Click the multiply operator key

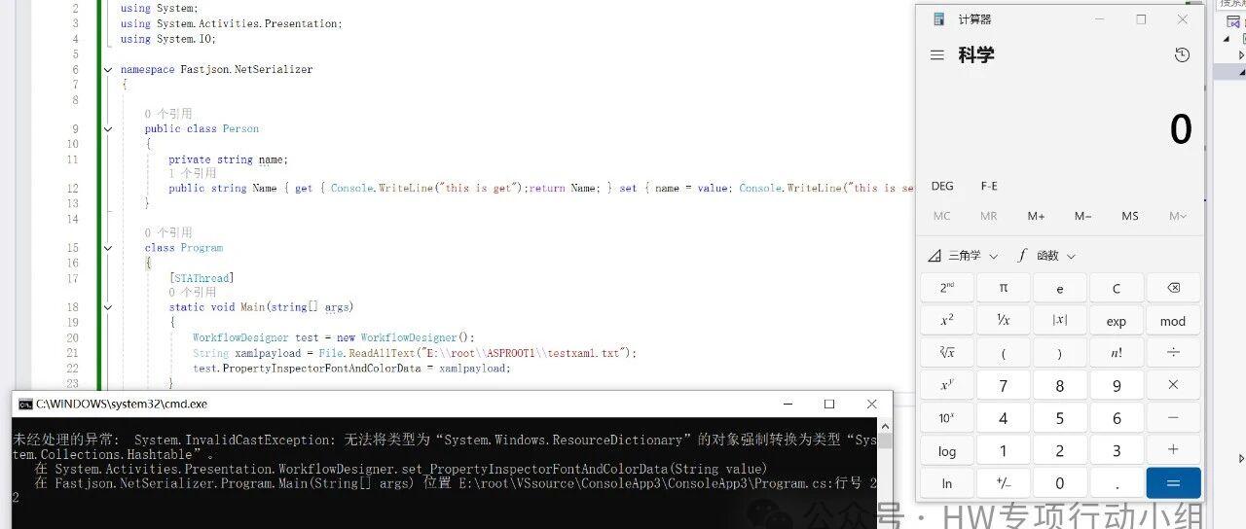[1173, 386]
